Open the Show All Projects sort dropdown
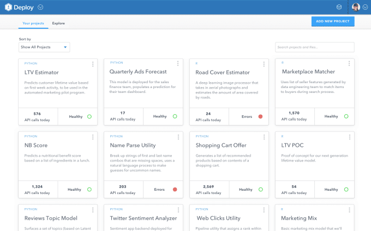The height and width of the screenshot is (231, 371). [44, 47]
